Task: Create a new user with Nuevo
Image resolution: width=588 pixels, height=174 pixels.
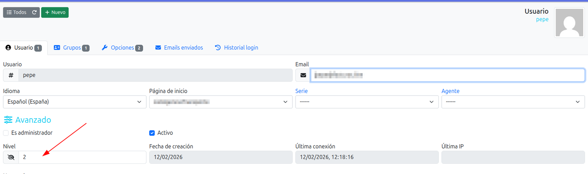Action: tap(55, 12)
